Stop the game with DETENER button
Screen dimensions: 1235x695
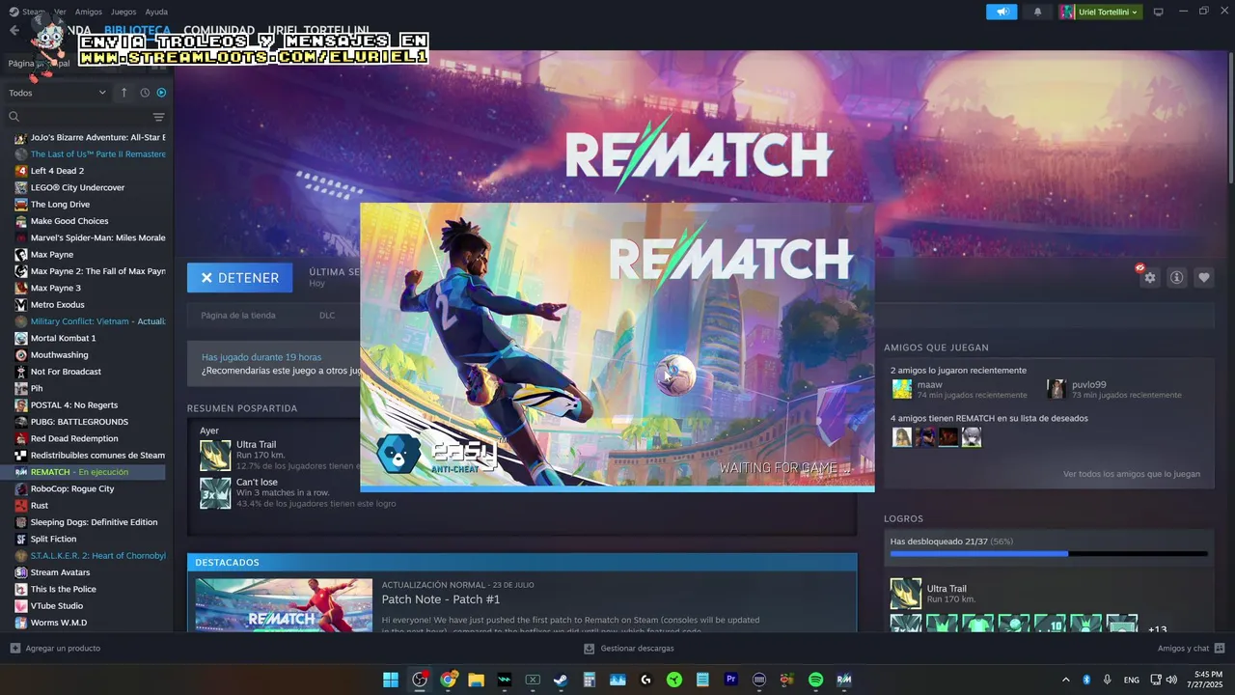tap(239, 278)
